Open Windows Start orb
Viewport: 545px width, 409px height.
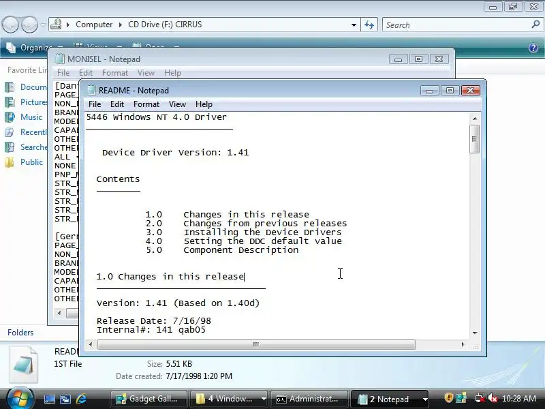click(20, 399)
